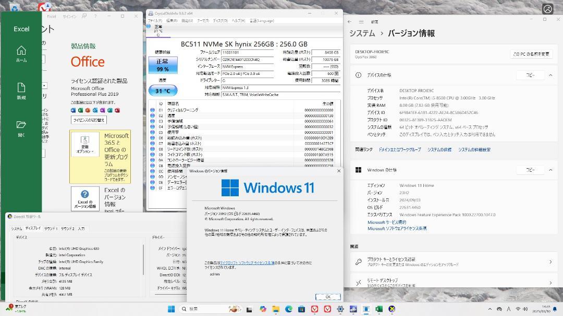Open ドメインまたはワークグループ link
Image resolution: width=563 pixels, height=316 pixels.
pos(400,149)
